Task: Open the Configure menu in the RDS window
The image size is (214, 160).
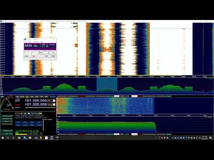Action: [x=36, y=42]
